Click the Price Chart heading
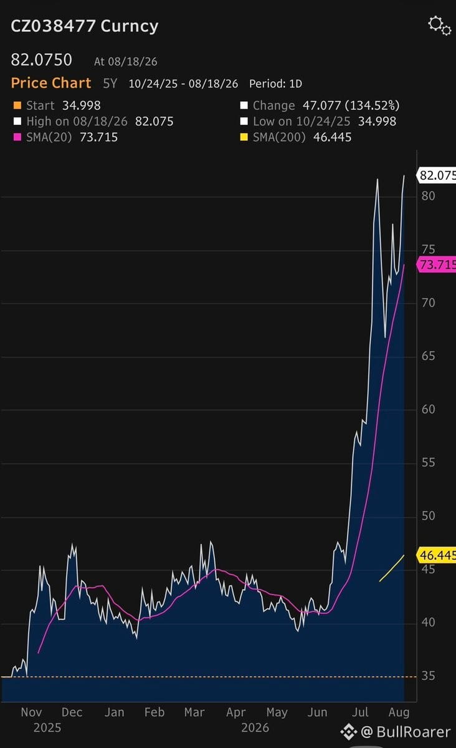 point(51,83)
